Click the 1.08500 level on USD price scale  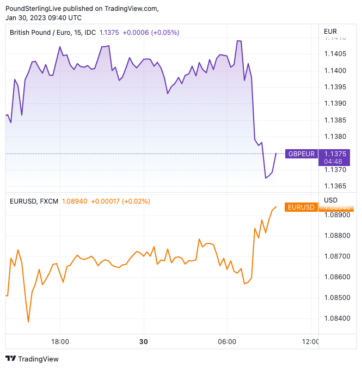coord(336,298)
